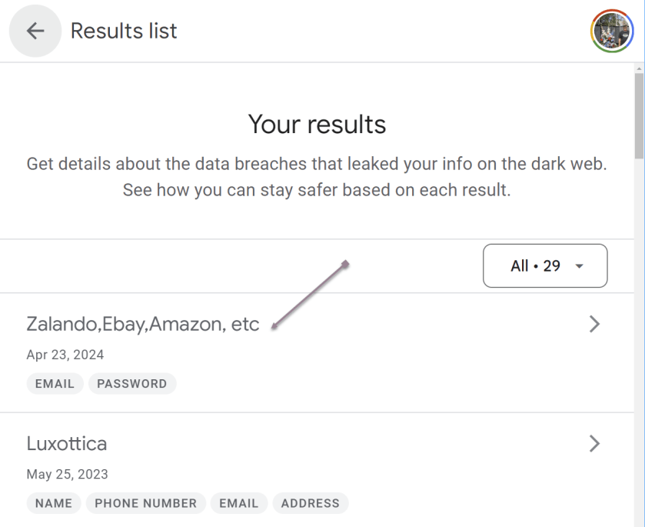The height and width of the screenshot is (527, 645).
Task: Click the PASSWORD tag chip
Action: pos(131,383)
